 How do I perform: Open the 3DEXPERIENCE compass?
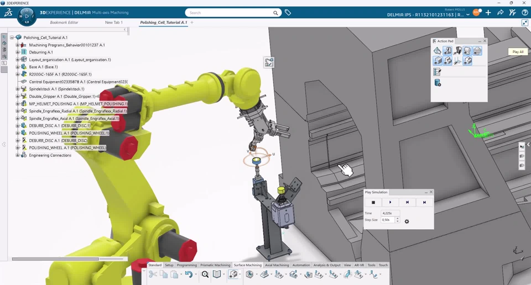pos(27,16)
